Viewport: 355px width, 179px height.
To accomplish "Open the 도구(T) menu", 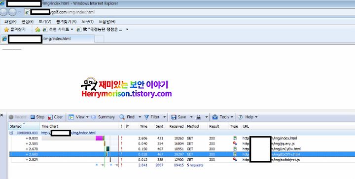I will 88,22.
